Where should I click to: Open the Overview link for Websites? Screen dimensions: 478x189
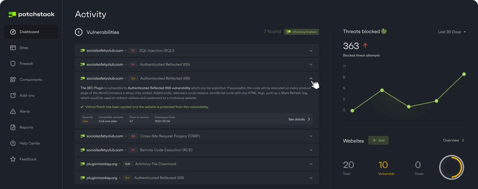[x=453, y=140]
